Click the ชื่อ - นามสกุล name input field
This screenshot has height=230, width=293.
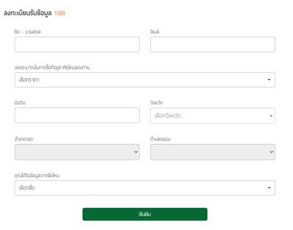point(77,44)
